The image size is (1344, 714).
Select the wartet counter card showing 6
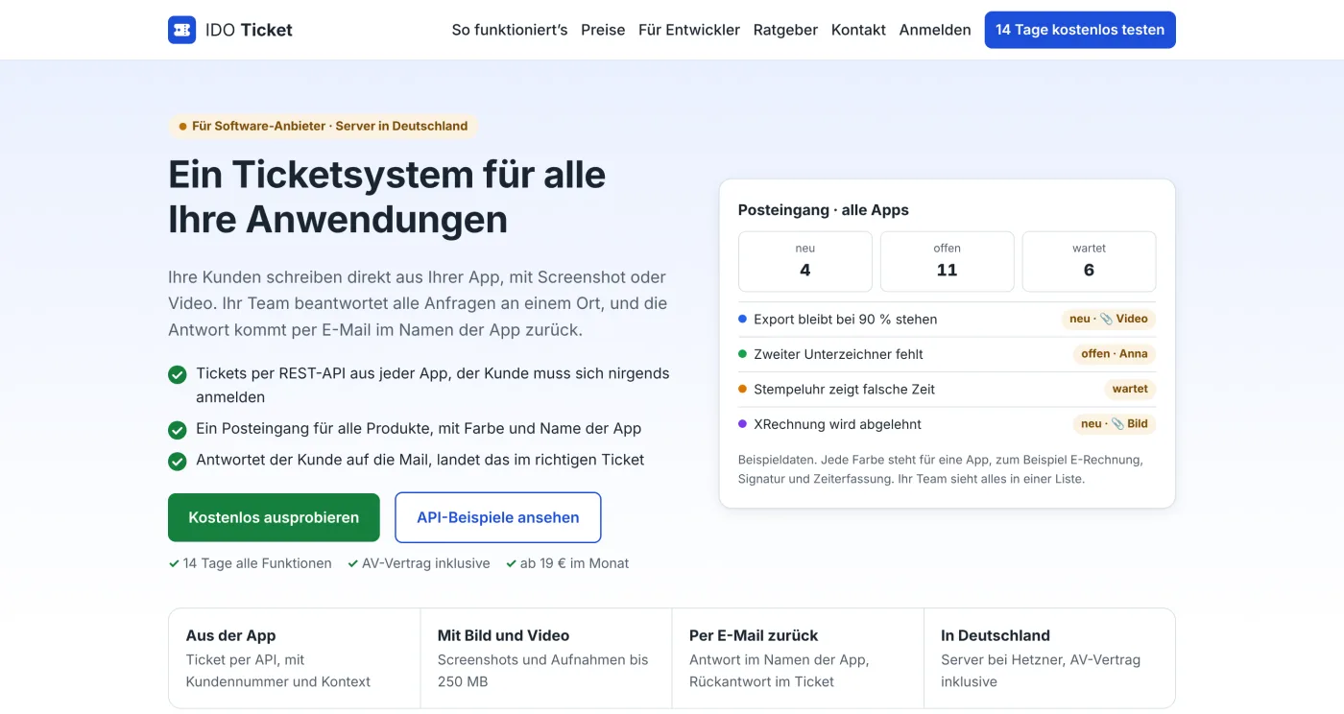tap(1089, 261)
